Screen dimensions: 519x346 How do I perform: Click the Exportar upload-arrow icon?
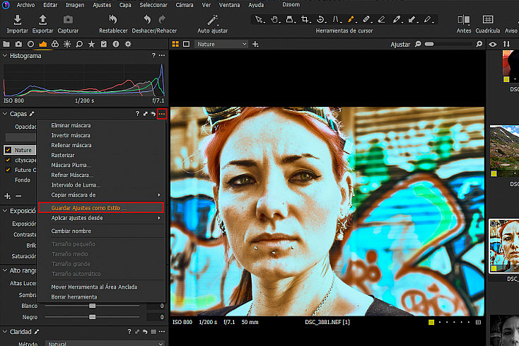42,20
